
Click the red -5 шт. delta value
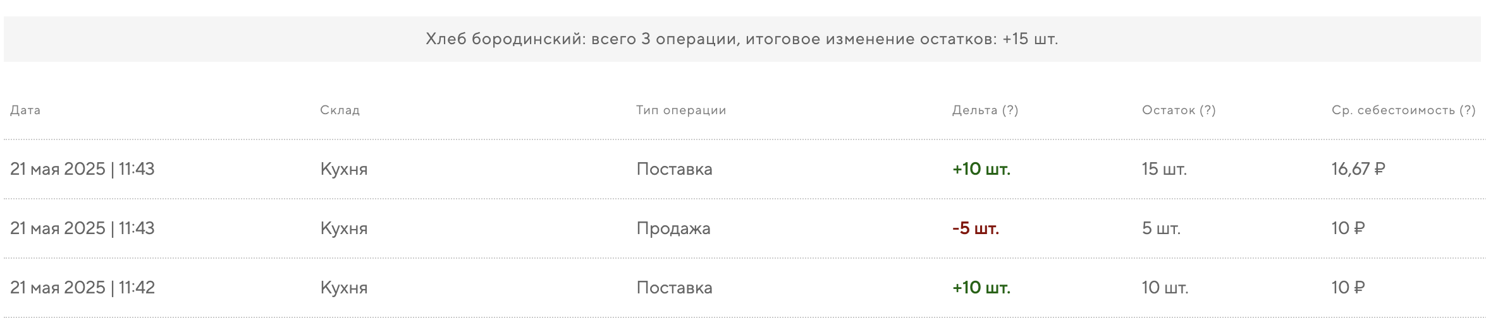pos(975,228)
